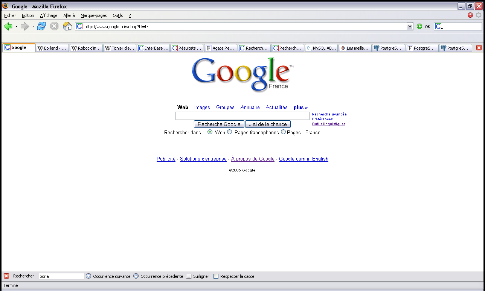This screenshot has height=291, width=485.
Task: Click the Stop loading icon
Action: pos(54,26)
